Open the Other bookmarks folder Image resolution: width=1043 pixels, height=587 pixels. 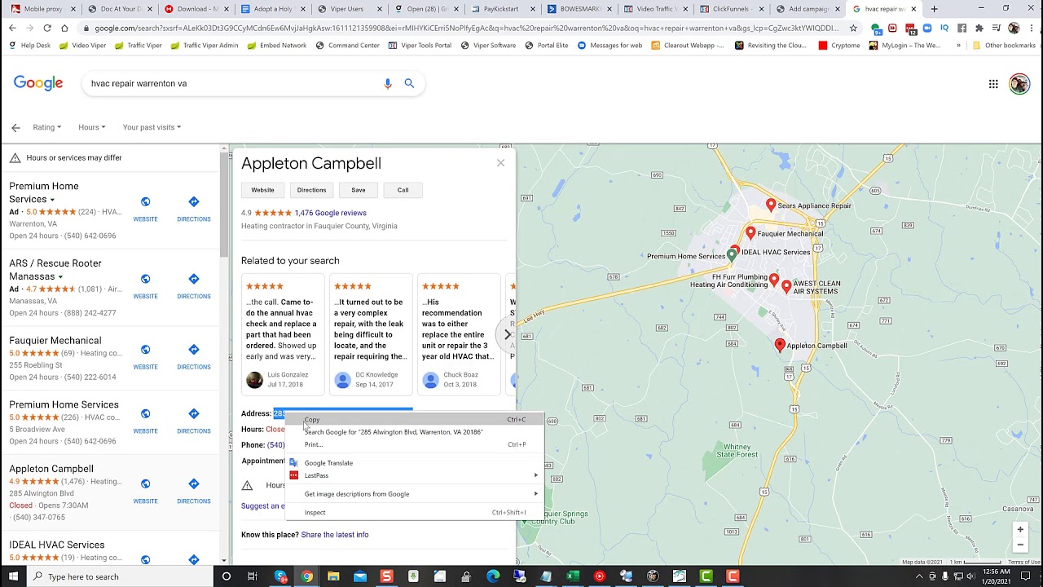(x=1004, y=46)
